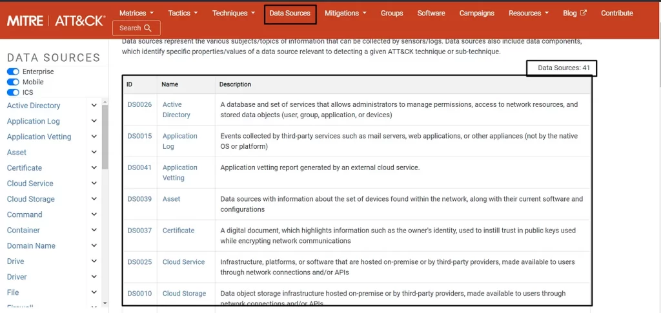Open Application Vetting in the sidebar list
Image resolution: width=661 pixels, height=313 pixels.
coord(39,137)
